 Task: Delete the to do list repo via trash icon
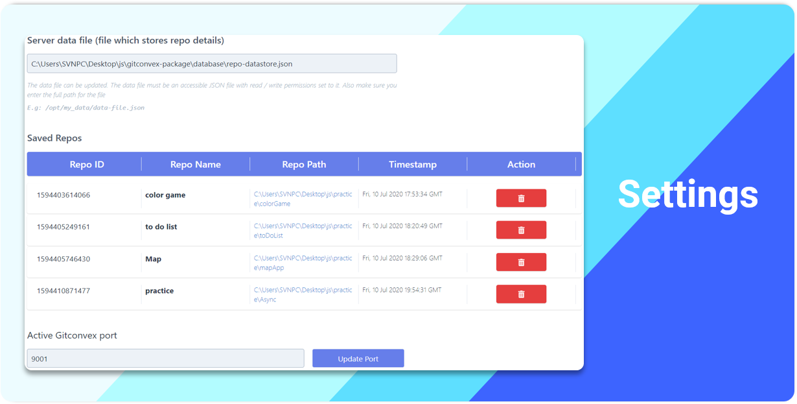[521, 230]
